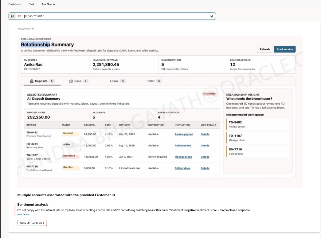Click the Deposits count badge 5

pyautogui.click(x=52, y=81)
